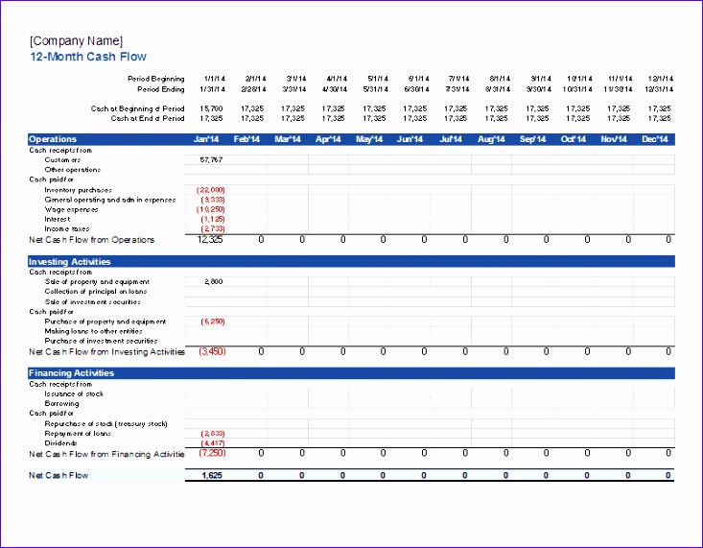Viewport: 703px width, 548px height.
Task: Select the Financing Activities section header
Action: tap(71, 373)
